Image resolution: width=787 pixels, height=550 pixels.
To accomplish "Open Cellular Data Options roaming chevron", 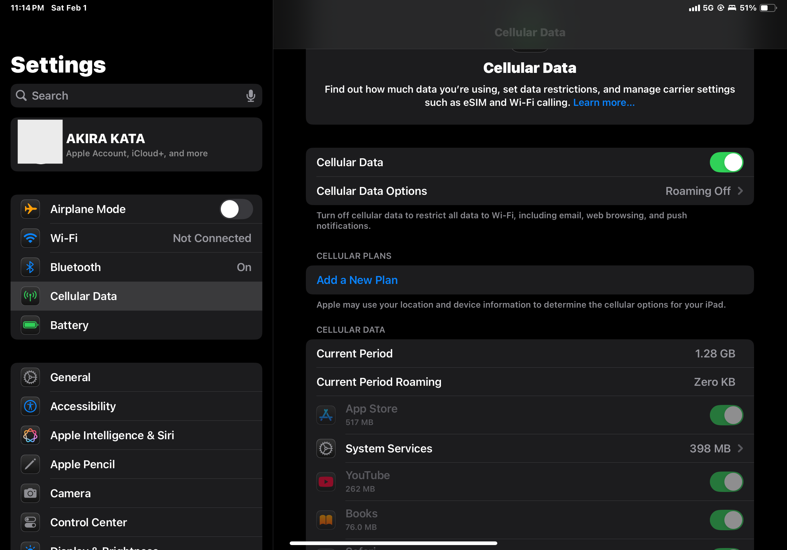I will [740, 191].
